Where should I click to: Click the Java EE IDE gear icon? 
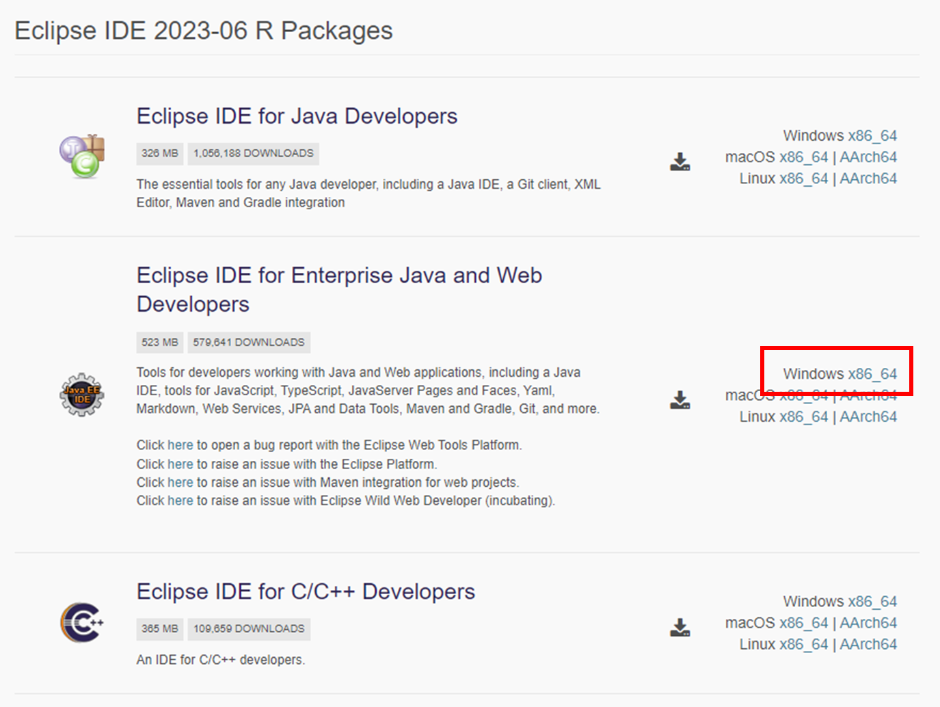point(82,395)
